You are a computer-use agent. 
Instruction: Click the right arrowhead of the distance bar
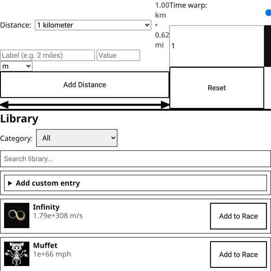coord(165,105)
